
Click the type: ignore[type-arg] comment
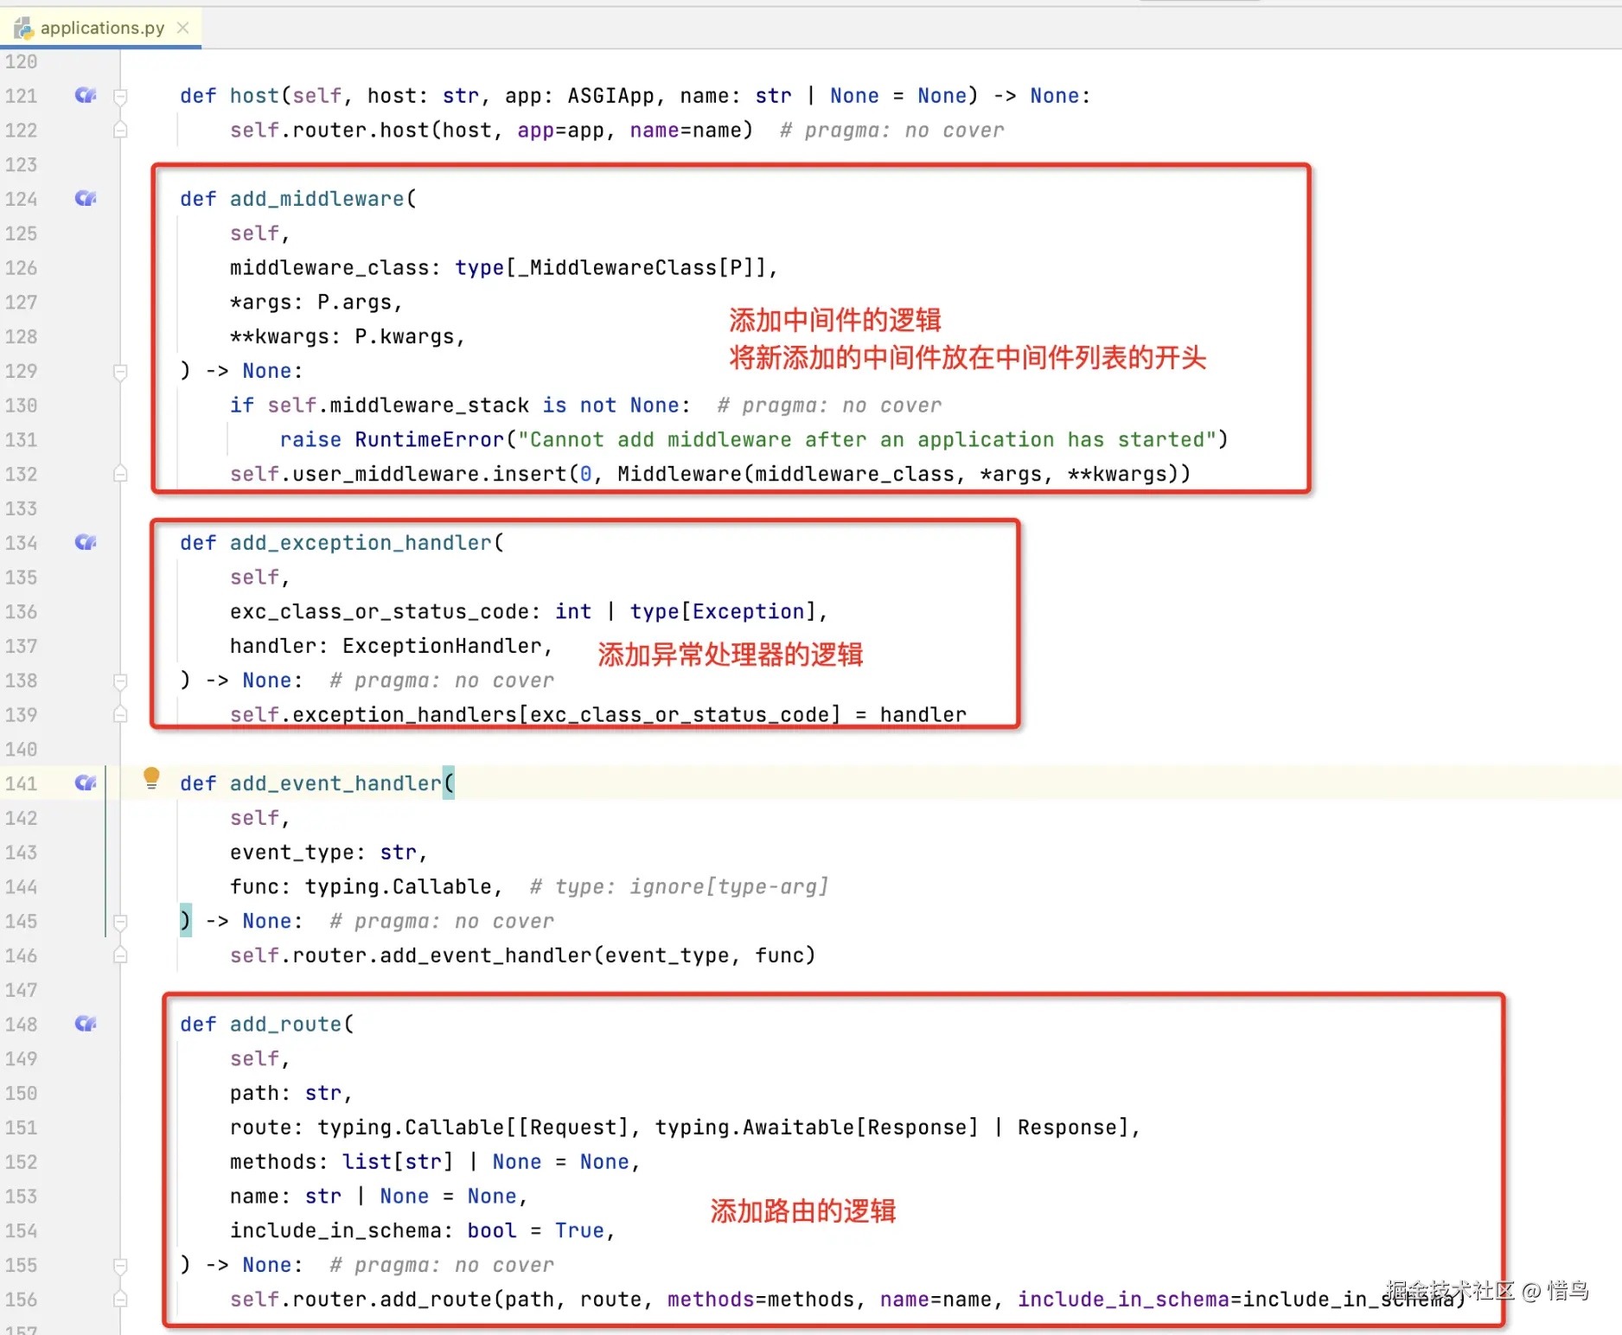[680, 886]
